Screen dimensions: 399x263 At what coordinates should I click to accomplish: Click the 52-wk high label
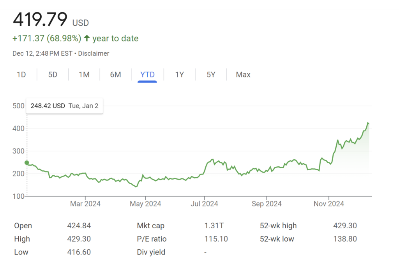click(278, 226)
